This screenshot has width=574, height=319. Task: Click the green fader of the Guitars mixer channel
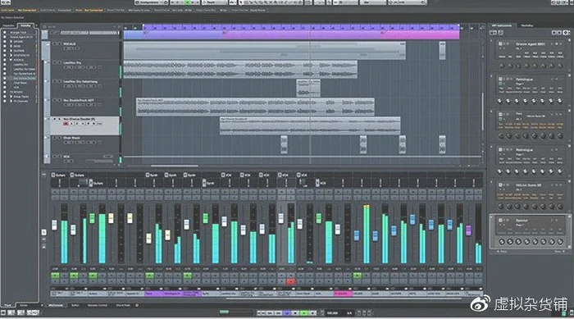pyautogui.click(x=92, y=218)
